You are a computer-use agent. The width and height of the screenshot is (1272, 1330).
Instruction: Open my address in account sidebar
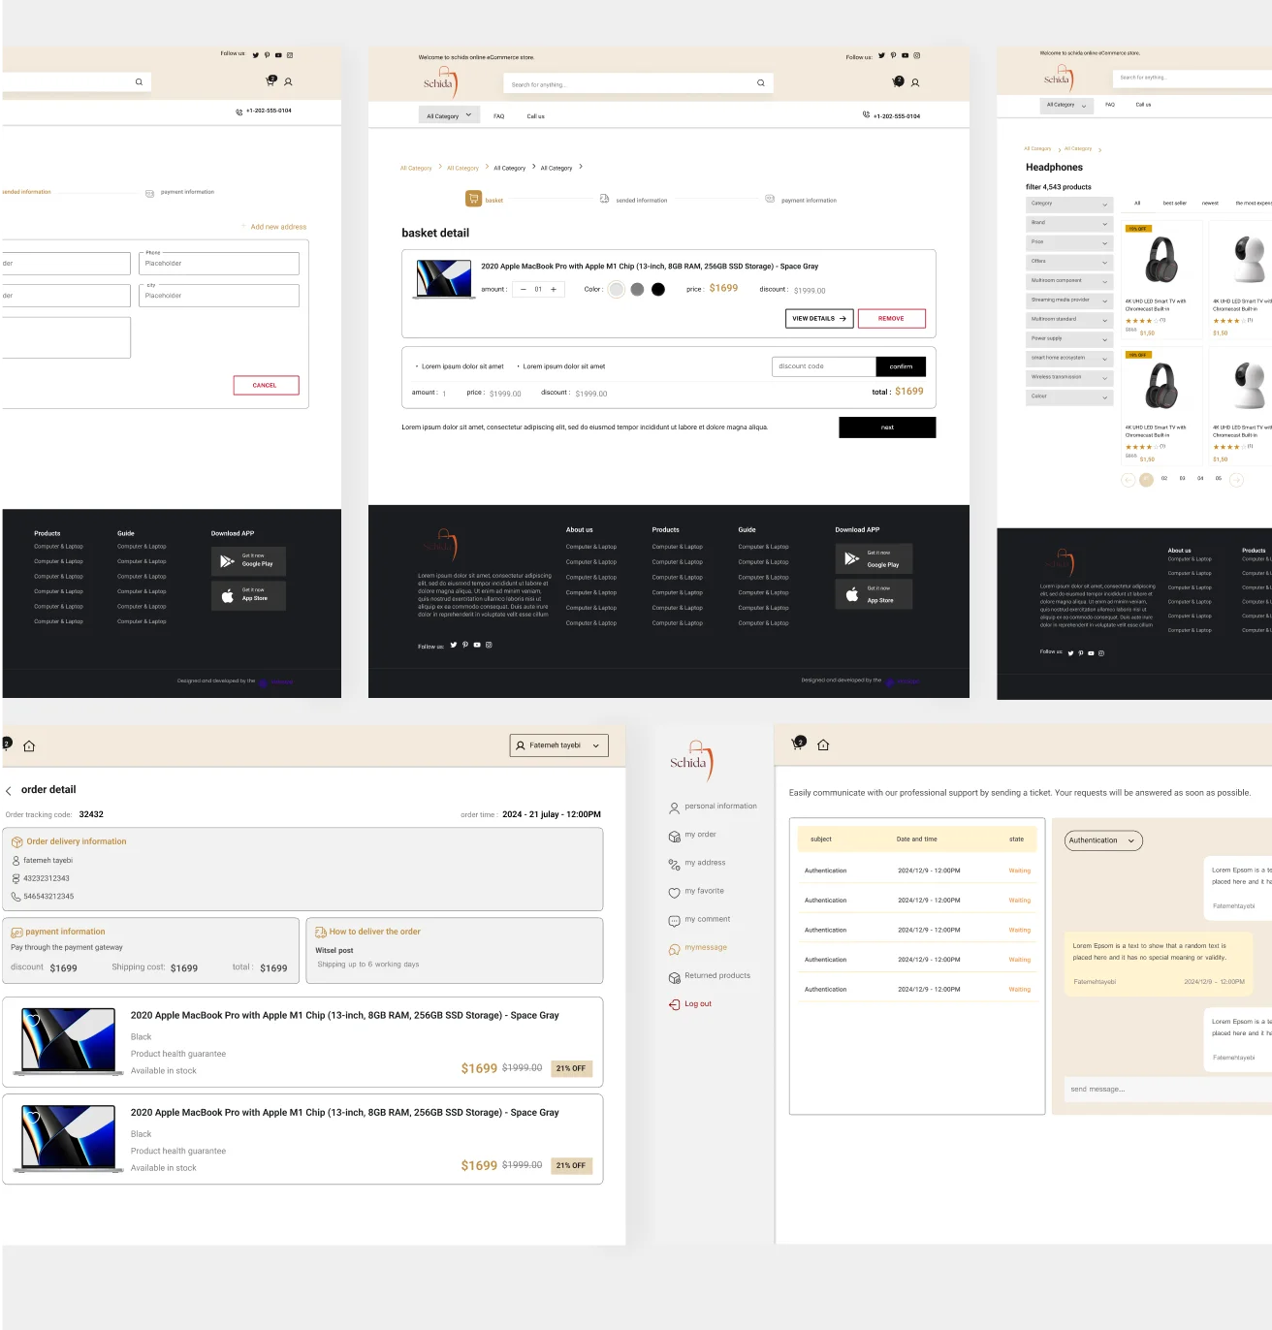[x=697, y=863]
